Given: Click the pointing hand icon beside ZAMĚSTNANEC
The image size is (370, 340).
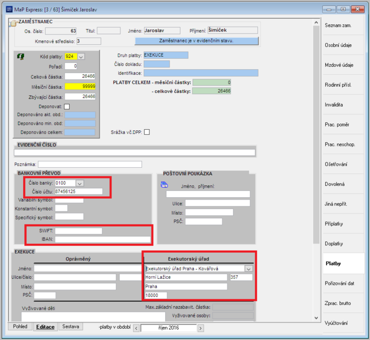Looking at the screenshot, I should pos(14,23).
